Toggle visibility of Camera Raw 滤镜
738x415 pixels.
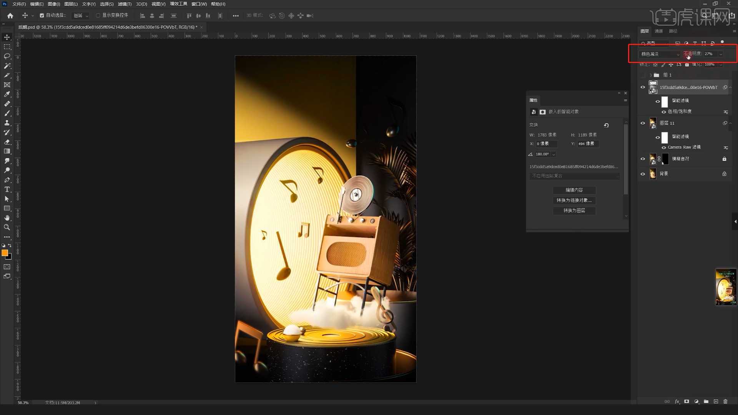pyautogui.click(x=664, y=148)
